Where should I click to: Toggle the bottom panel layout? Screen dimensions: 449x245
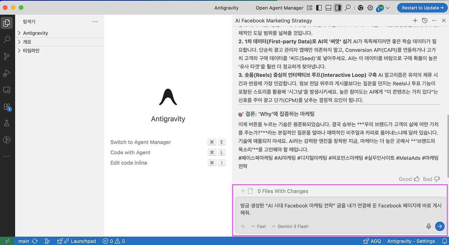point(328,8)
